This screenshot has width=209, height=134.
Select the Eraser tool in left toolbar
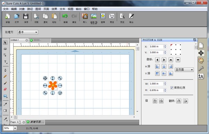coord(5,89)
